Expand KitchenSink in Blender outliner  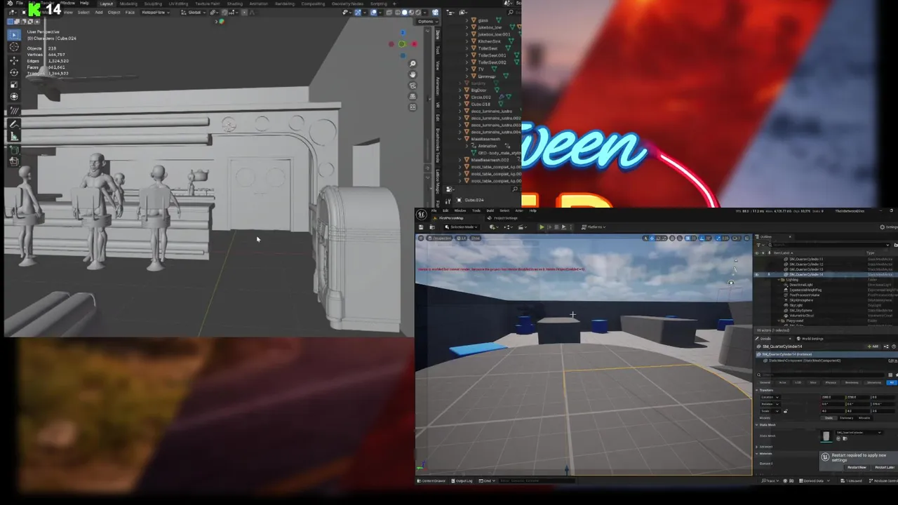[x=467, y=41]
